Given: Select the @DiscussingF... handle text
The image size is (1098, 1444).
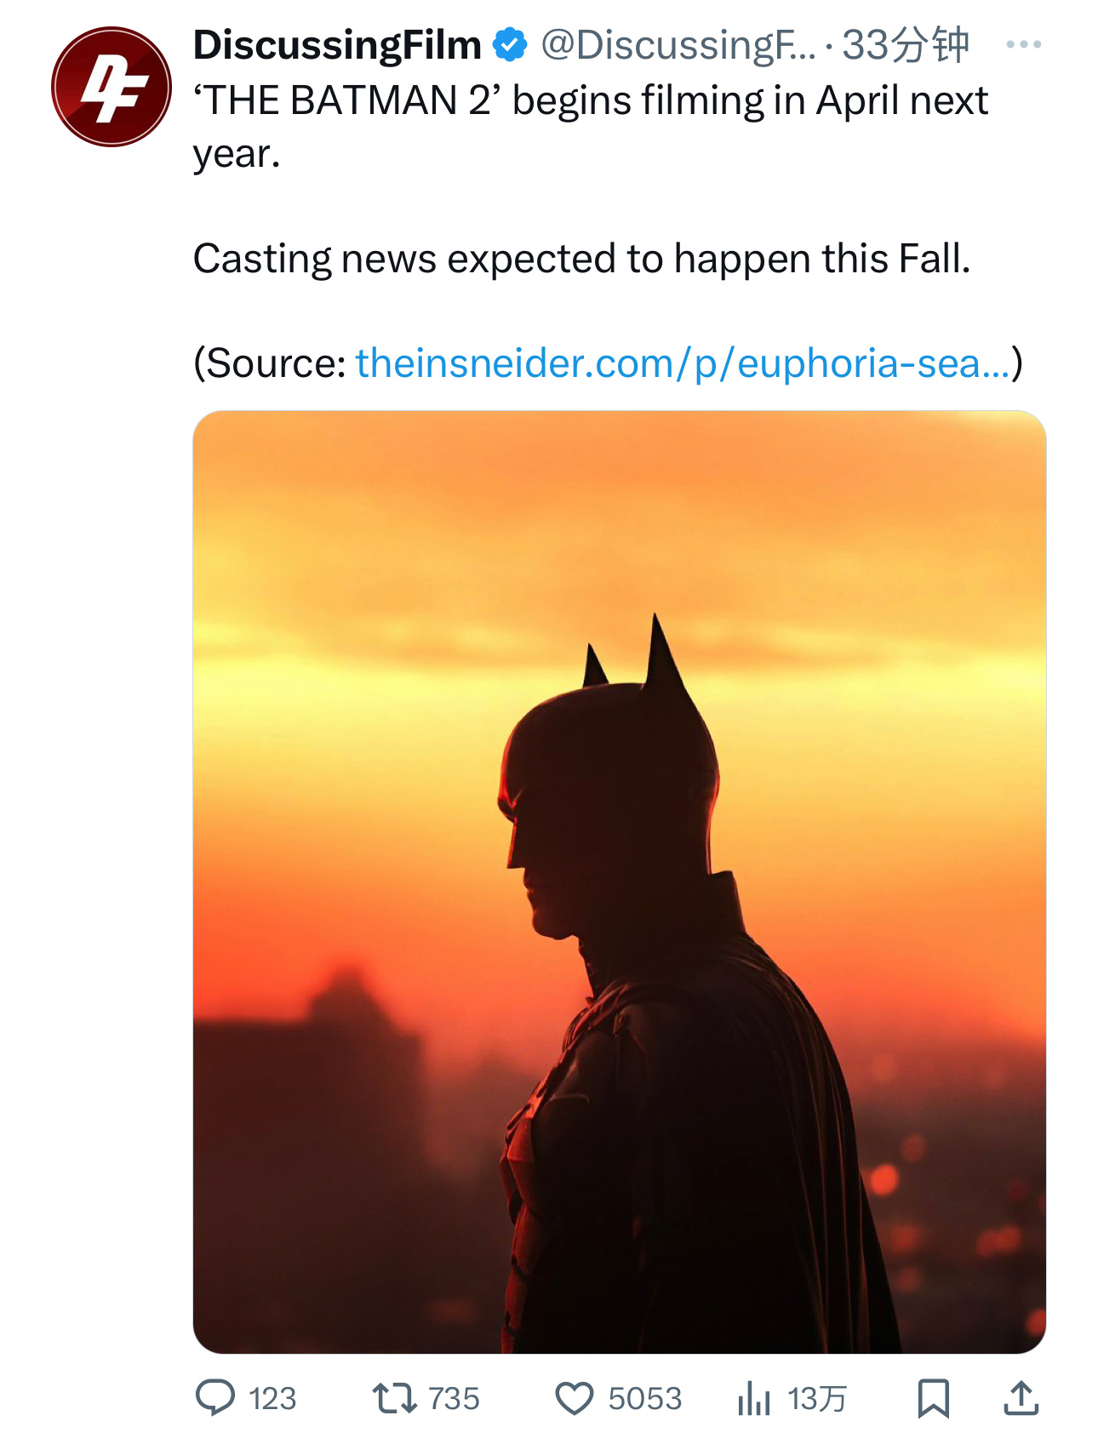Looking at the screenshot, I should tap(678, 44).
